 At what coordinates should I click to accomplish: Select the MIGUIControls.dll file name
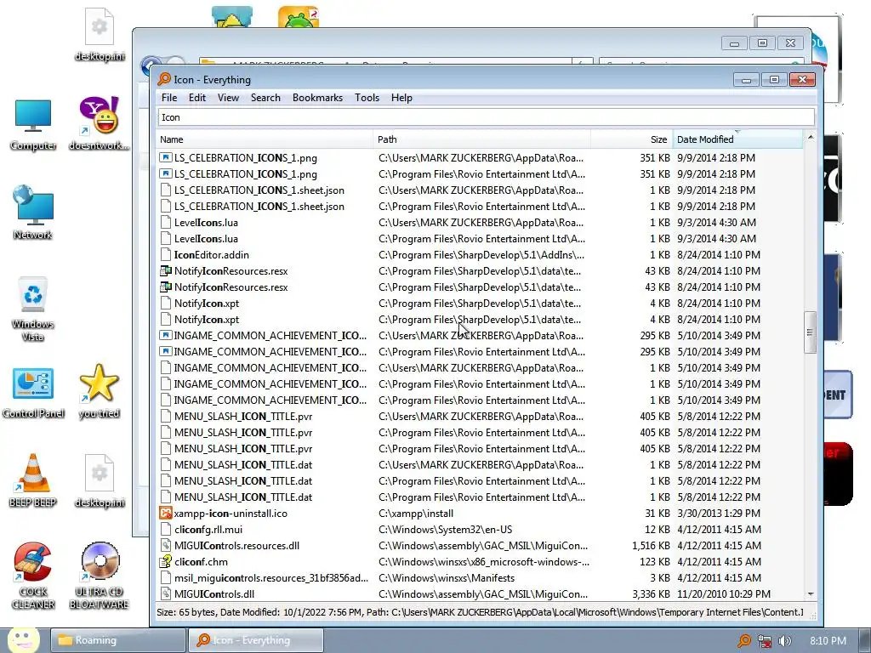tap(214, 593)
